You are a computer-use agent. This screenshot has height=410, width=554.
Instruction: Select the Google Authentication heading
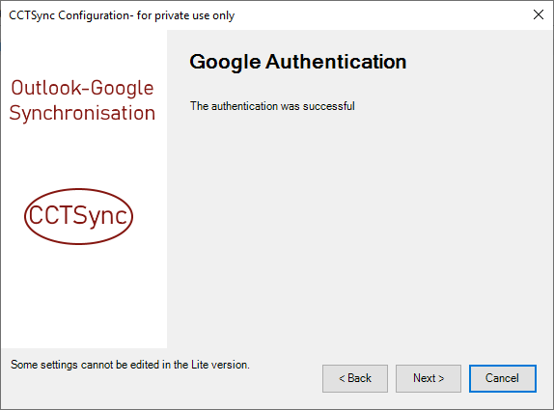(298, 62)
